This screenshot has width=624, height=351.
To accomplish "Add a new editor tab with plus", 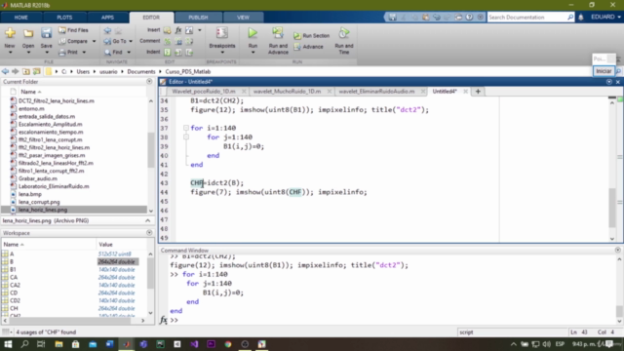I will (x=478, y=92).
